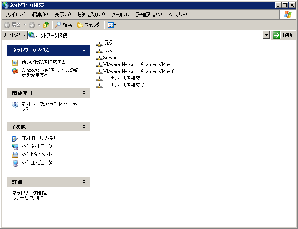
Task: Click the My Computer icon
Action: 15,163
